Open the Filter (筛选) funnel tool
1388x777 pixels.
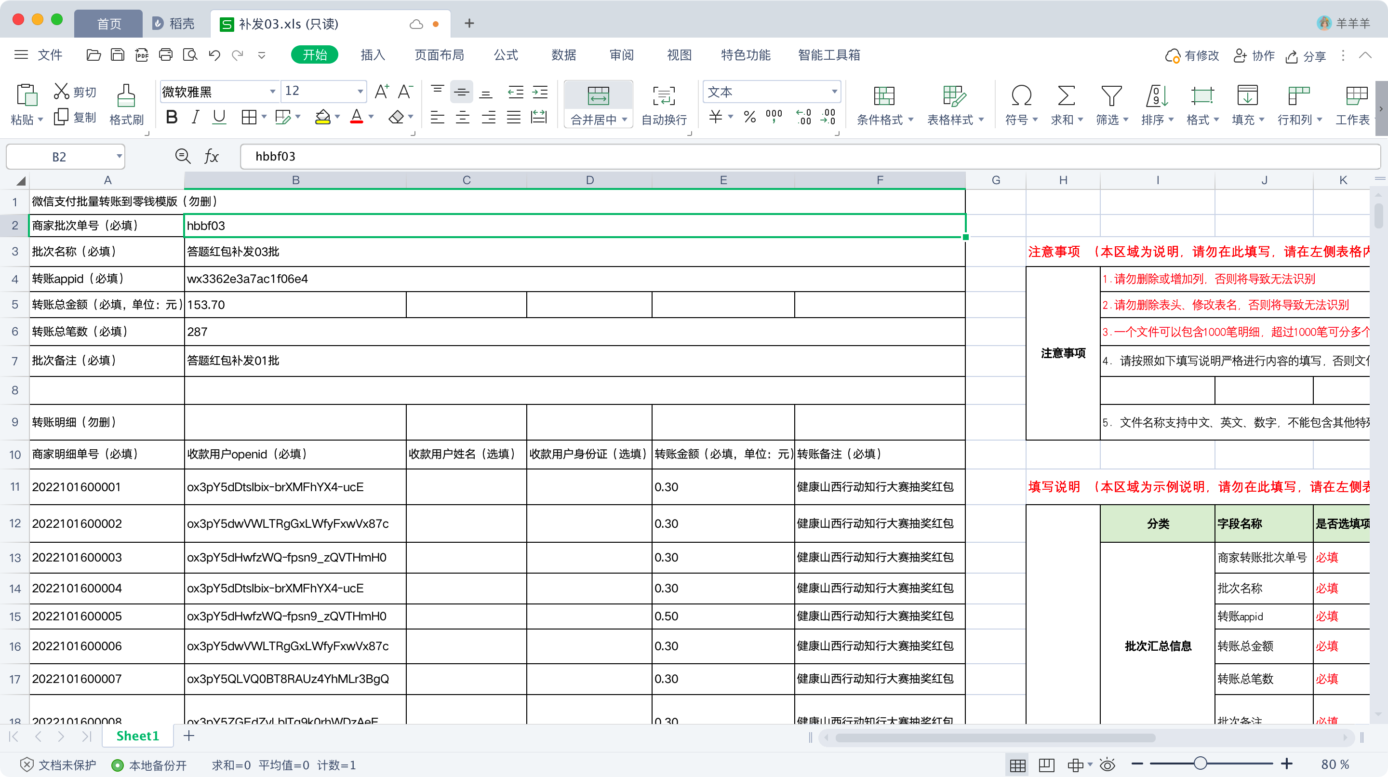click(x=1110, y=96)
